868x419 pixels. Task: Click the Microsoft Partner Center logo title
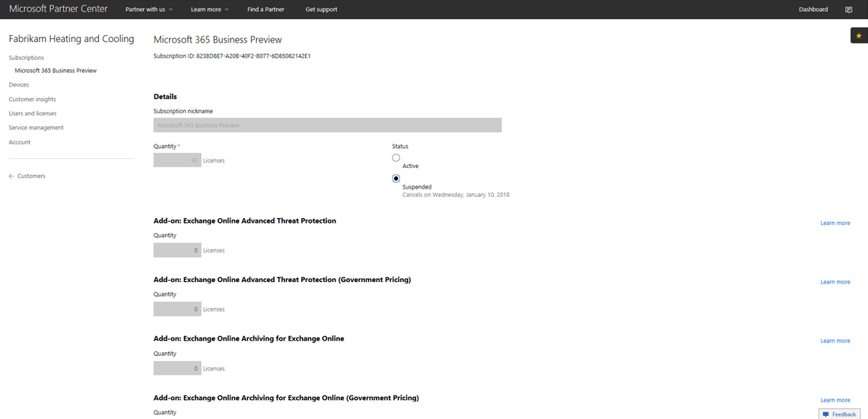point(58,9)
